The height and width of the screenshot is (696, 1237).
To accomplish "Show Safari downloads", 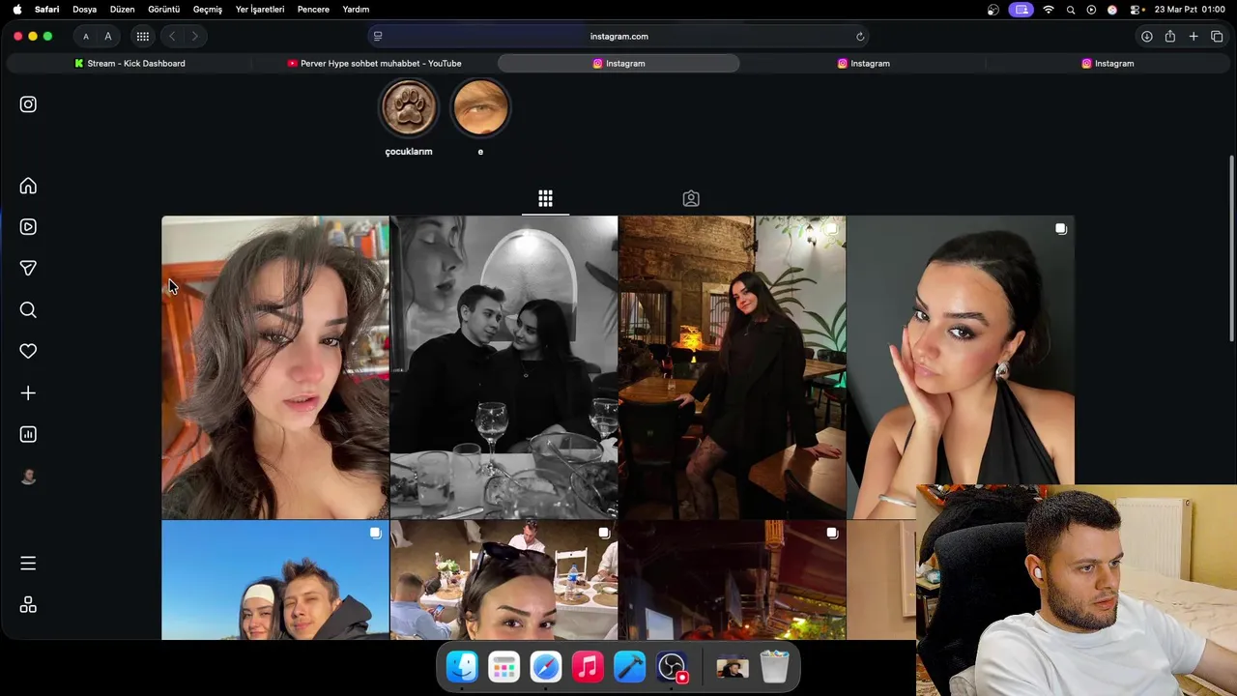I will [1146, 37].
